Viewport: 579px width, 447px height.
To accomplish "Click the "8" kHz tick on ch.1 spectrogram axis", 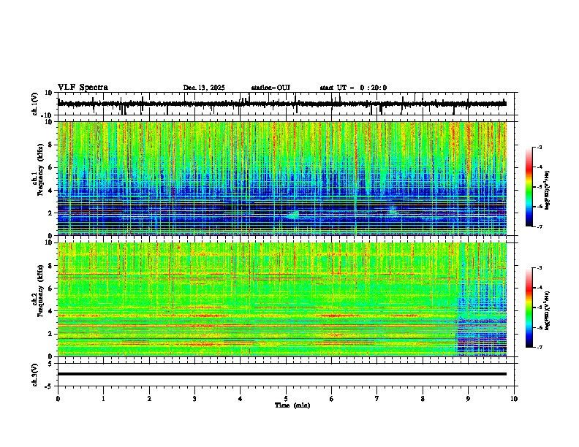I will pos(51,145).
